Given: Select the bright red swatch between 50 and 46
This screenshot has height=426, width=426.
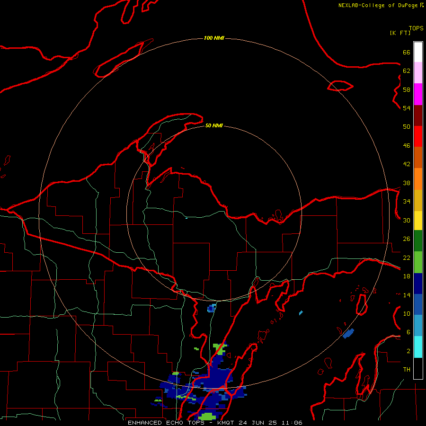Looking at the screenshot, I should point(418,136).
